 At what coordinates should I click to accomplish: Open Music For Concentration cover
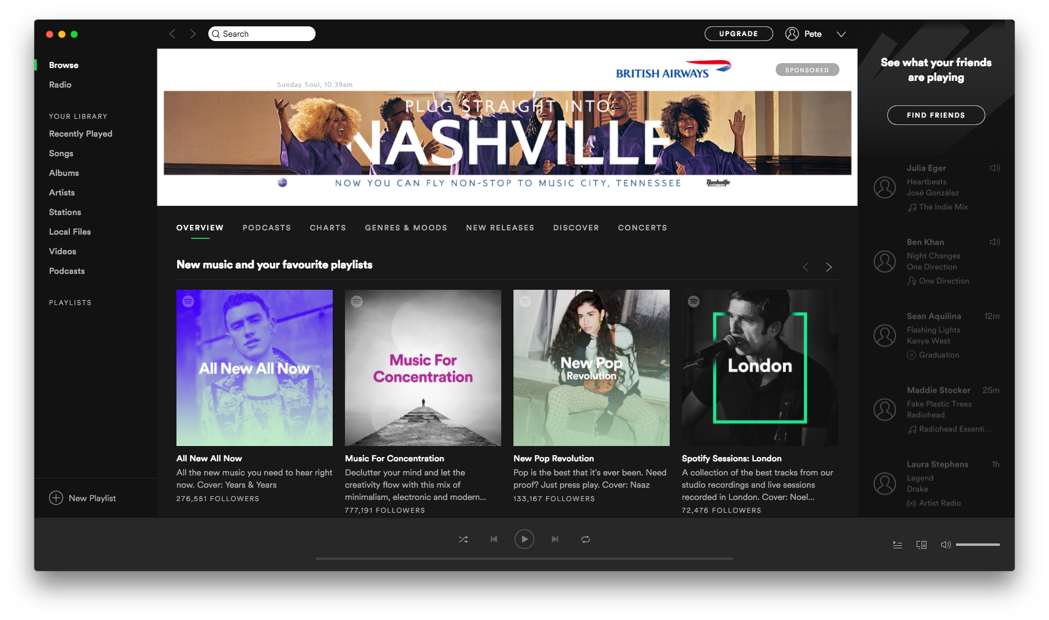(x=423, y=368)
